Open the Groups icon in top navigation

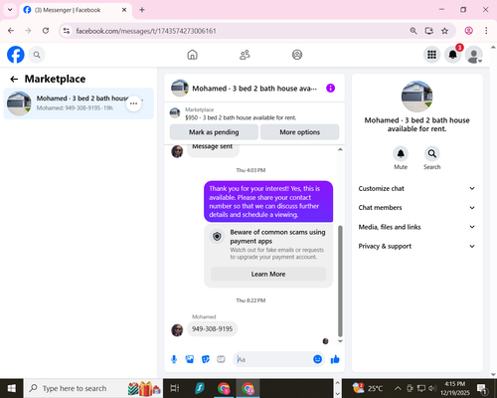click(297, 55)
